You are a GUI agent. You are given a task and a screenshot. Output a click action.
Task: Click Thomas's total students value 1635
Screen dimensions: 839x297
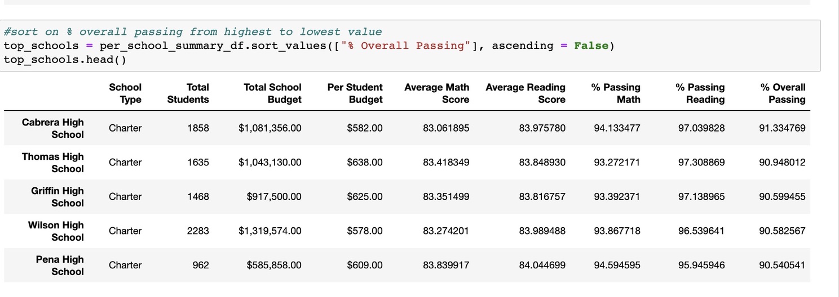(x=198, y=163)
